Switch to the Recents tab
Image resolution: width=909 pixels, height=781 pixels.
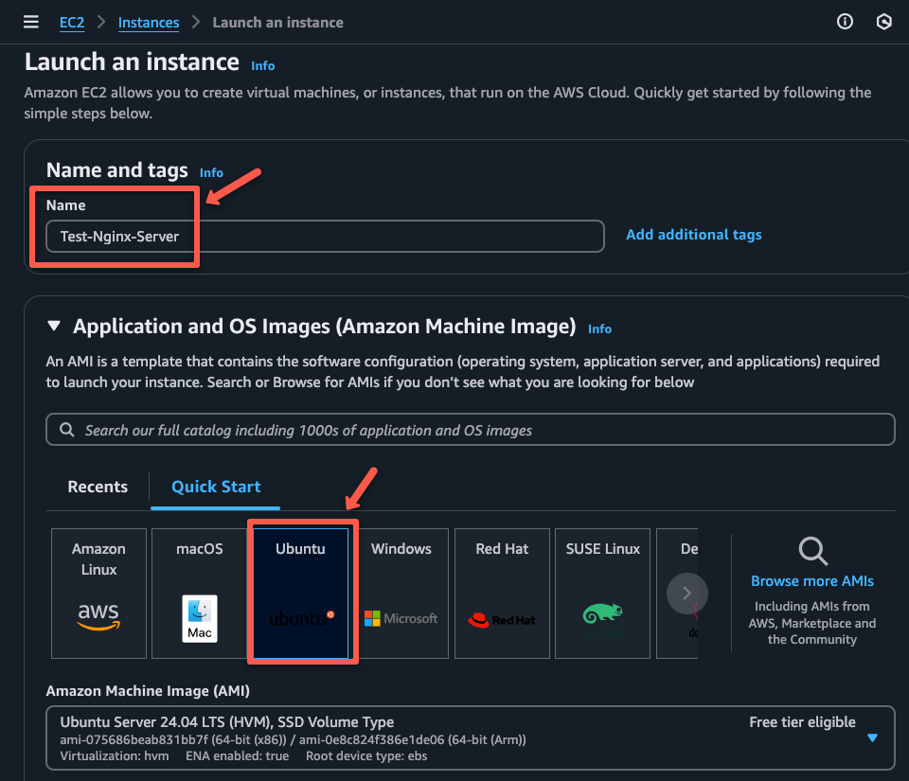pos(98,487)
